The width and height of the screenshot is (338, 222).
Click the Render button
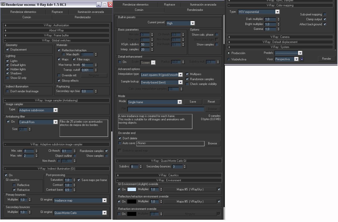tap(326, 59)
